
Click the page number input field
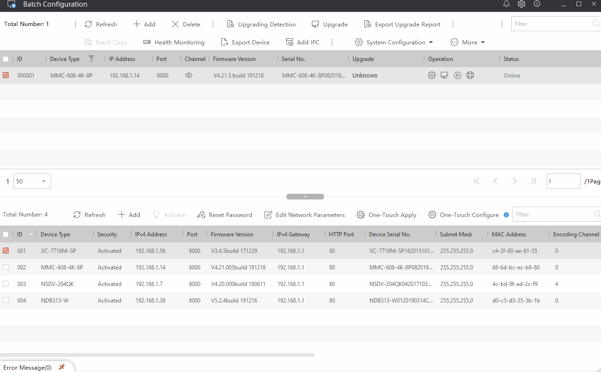pos(564,181)
